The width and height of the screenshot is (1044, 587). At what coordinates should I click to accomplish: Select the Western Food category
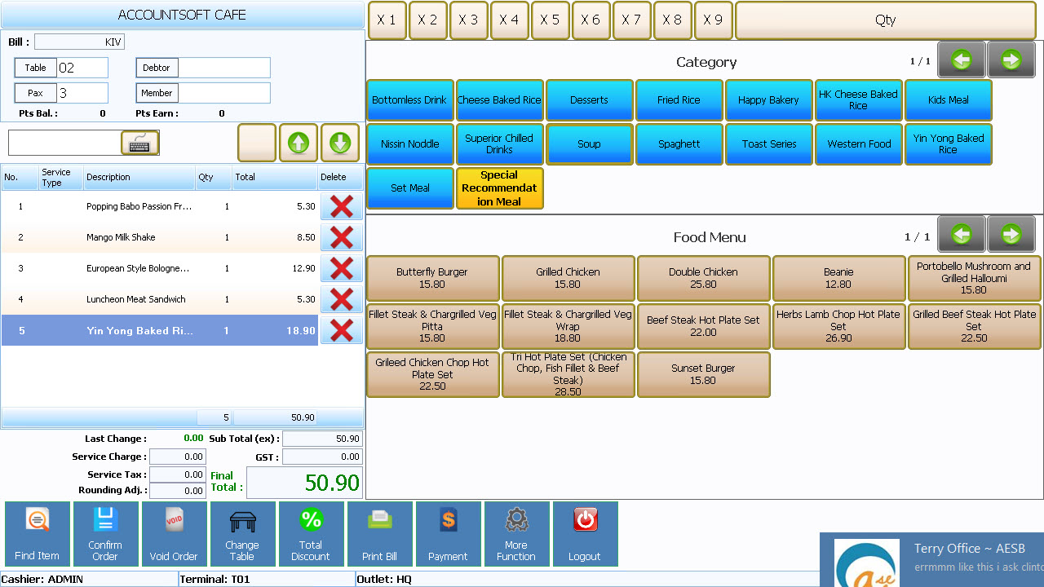coord(859,144)
